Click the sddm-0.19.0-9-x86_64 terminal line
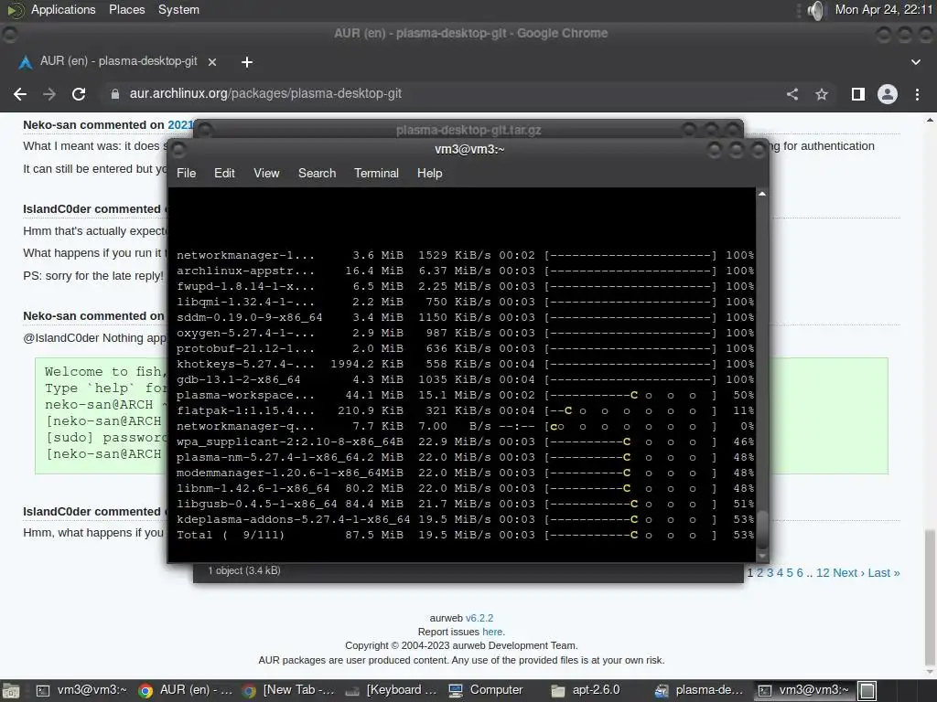Image resolution: width=937 pixels, height=702 pixels. (465, 317)
